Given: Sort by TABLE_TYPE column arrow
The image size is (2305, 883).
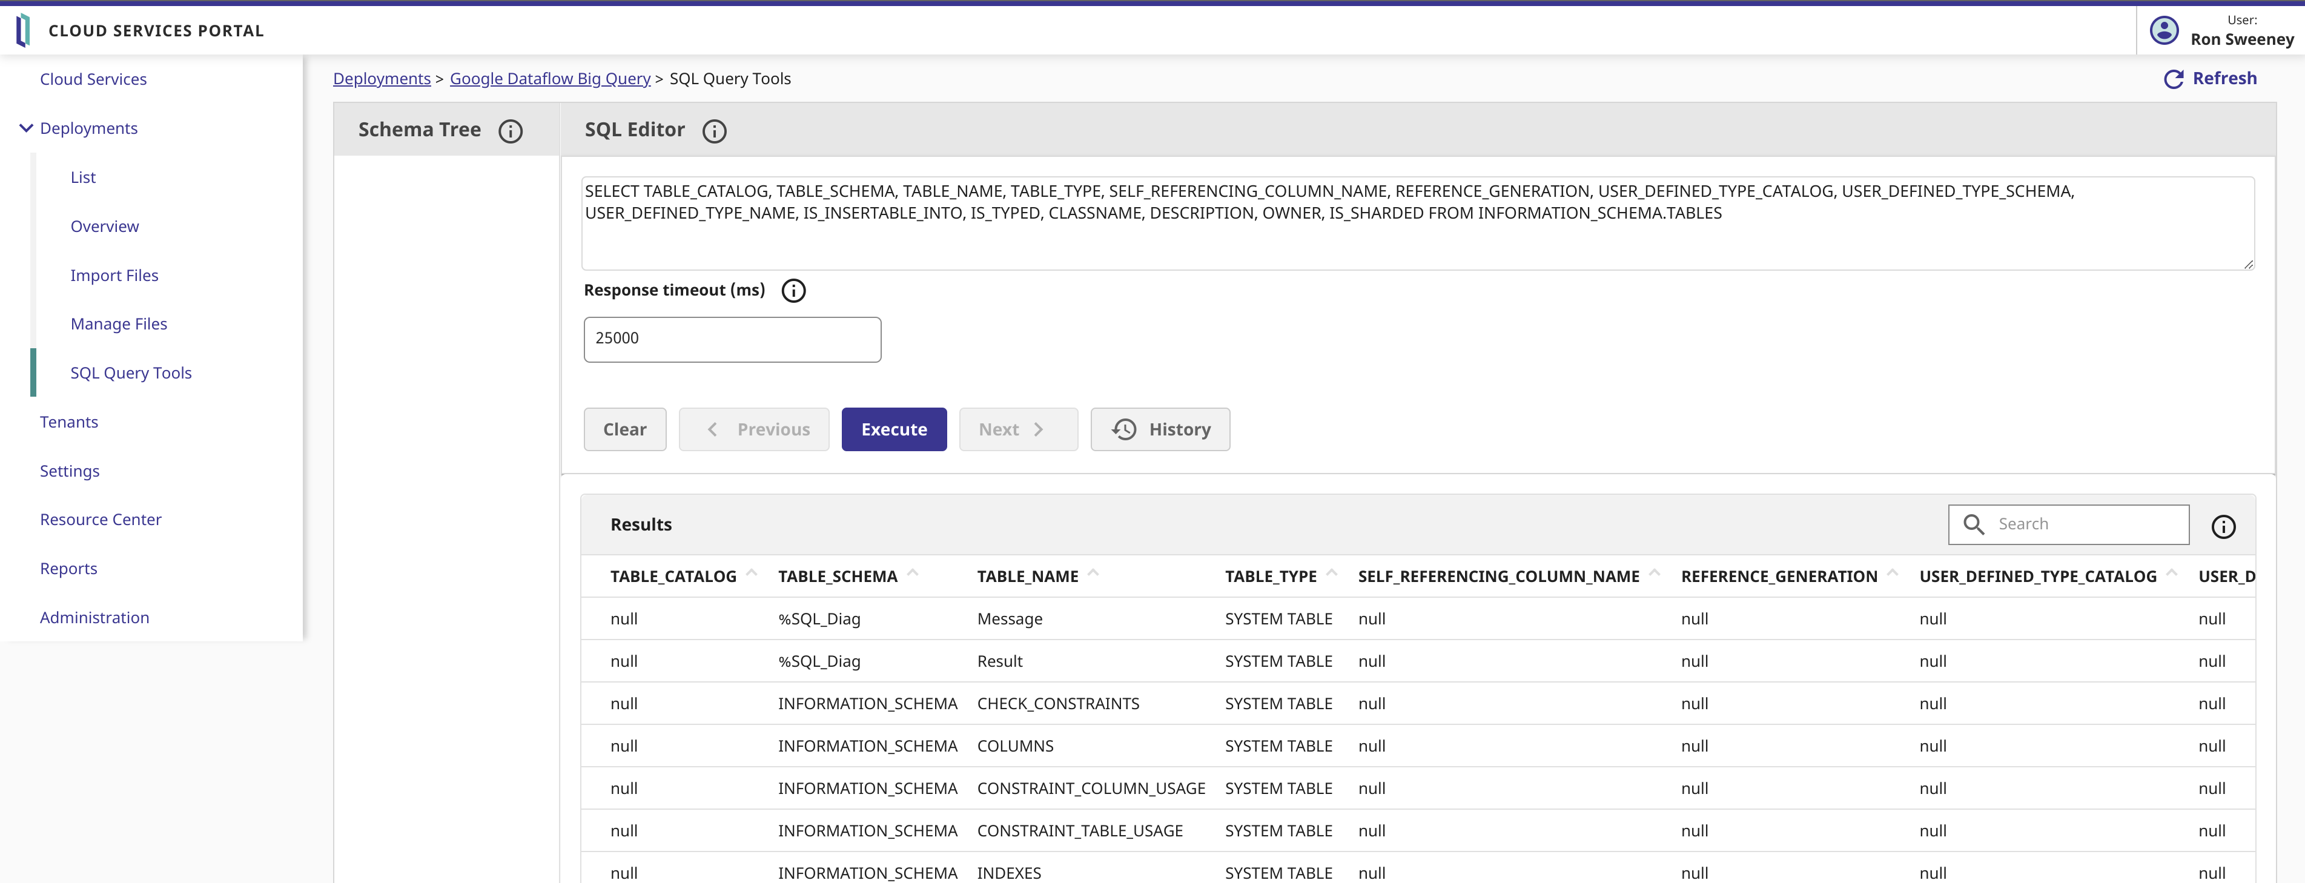Looking at the screenshot, I should click(x=1331, y=574).
